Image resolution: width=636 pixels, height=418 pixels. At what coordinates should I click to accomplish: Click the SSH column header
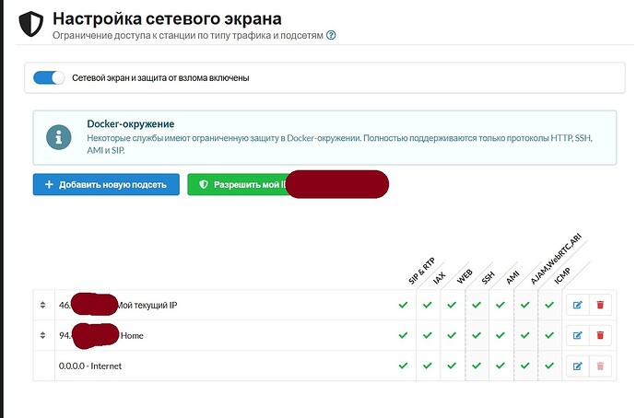488,277
